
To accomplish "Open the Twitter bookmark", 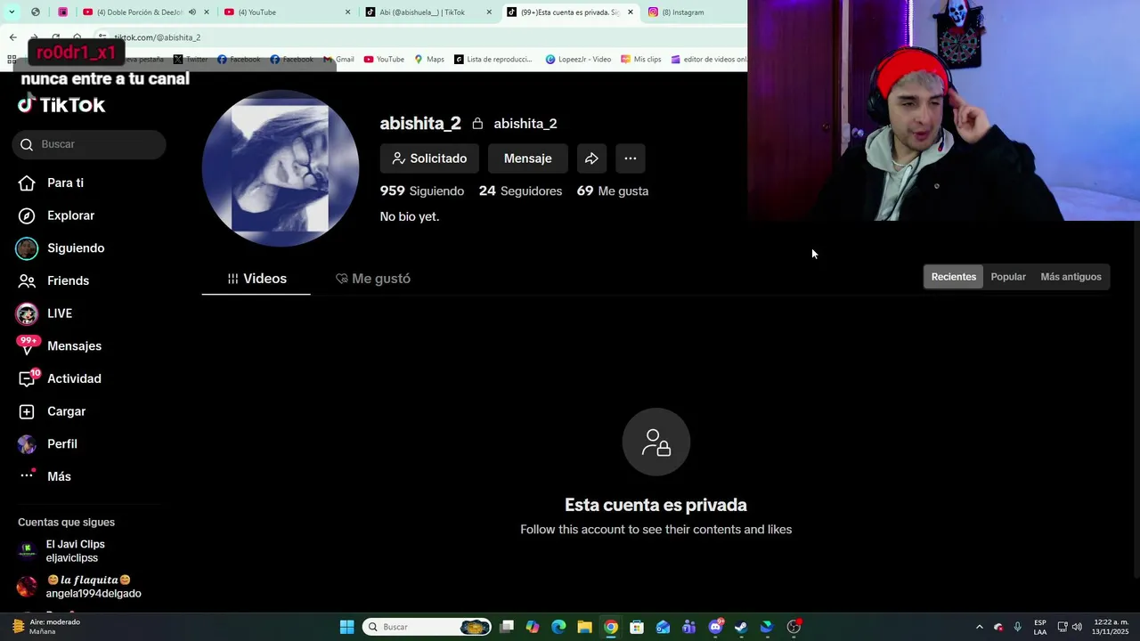I will tap(191, 60).
